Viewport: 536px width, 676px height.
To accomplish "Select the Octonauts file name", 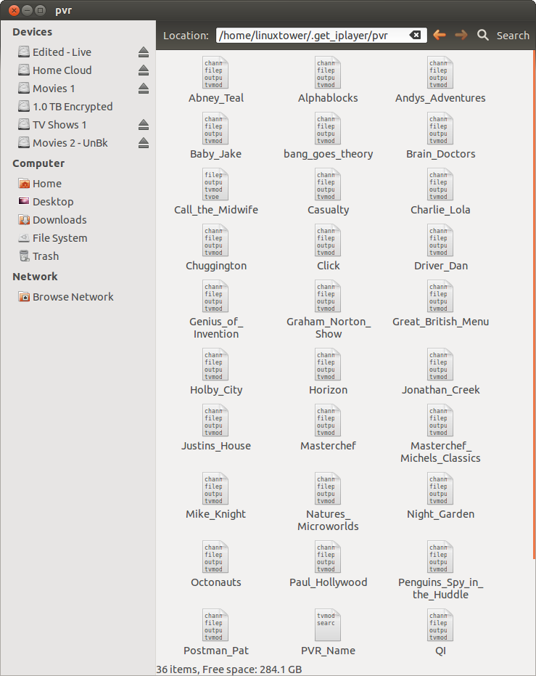I will (x=215, y=582).
